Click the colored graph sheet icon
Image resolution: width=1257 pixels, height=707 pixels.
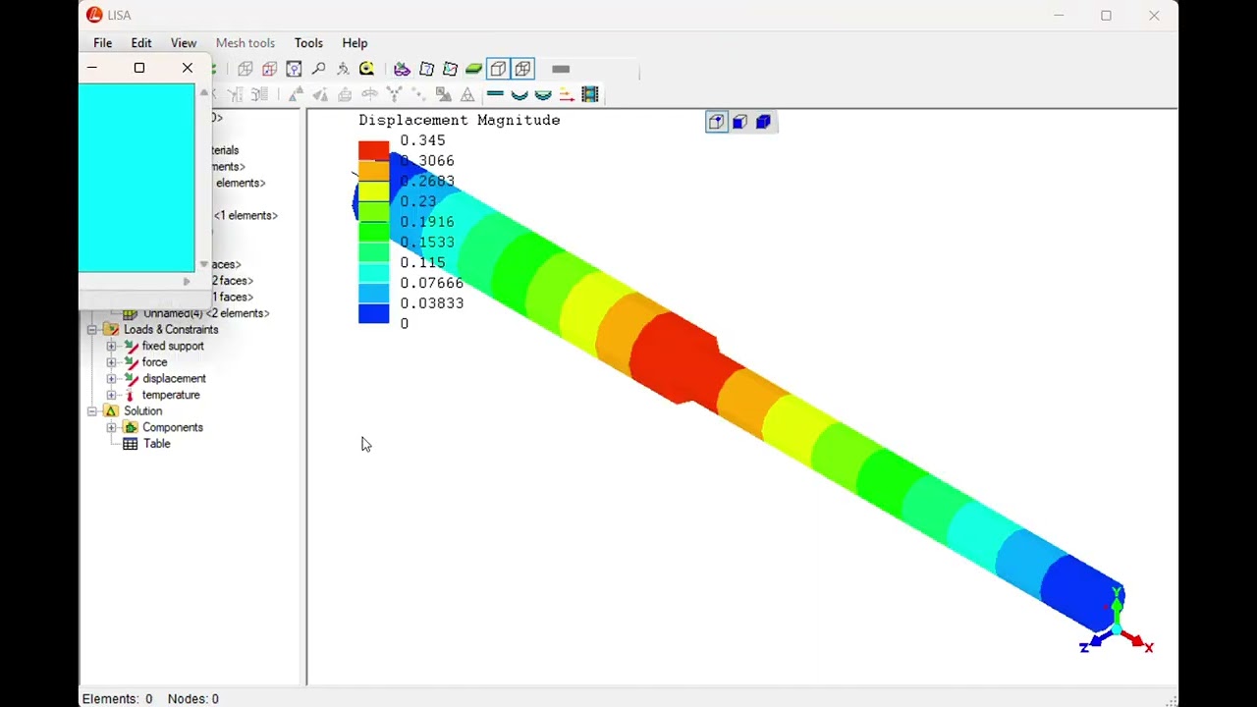pyautogui.click(x=450, y=69)
